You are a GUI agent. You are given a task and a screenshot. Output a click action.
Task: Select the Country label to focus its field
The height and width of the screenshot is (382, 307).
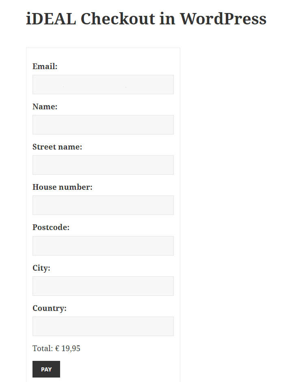point(49,308)
